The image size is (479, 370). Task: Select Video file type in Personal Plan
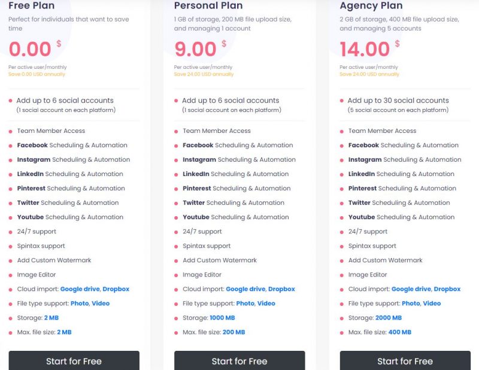pos(266,303)
